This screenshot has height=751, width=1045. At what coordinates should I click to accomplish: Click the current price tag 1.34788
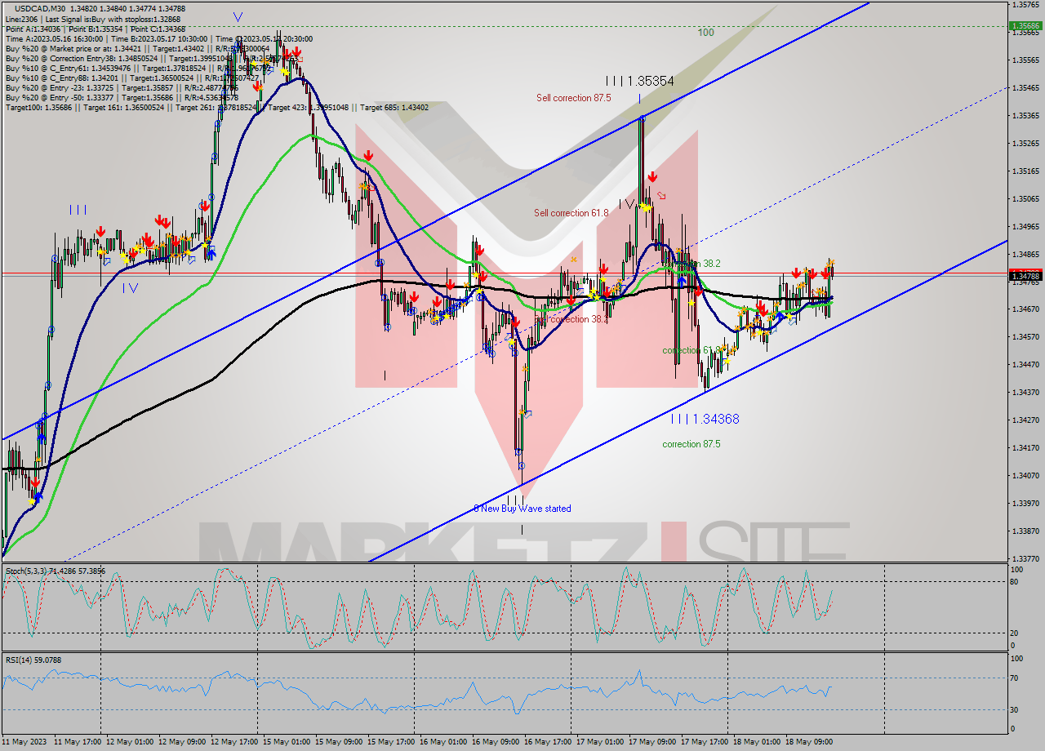[x=1026, y=277]
